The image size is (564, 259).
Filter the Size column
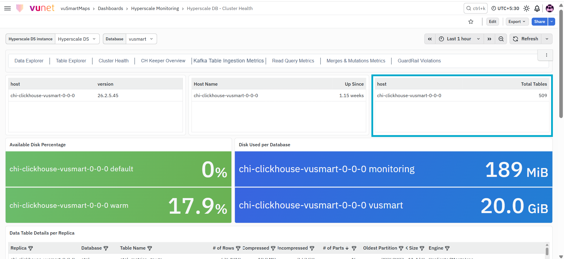click(x=422, y=248)
